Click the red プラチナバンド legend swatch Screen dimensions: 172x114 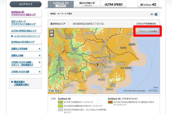tap(110, 102)
